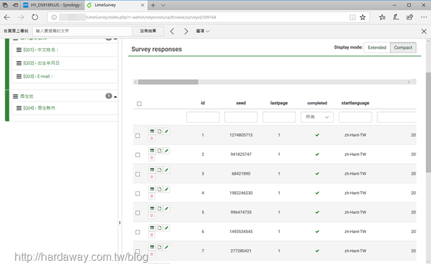Go to the previous find result

pyautogui.click(x=172, y=32)
